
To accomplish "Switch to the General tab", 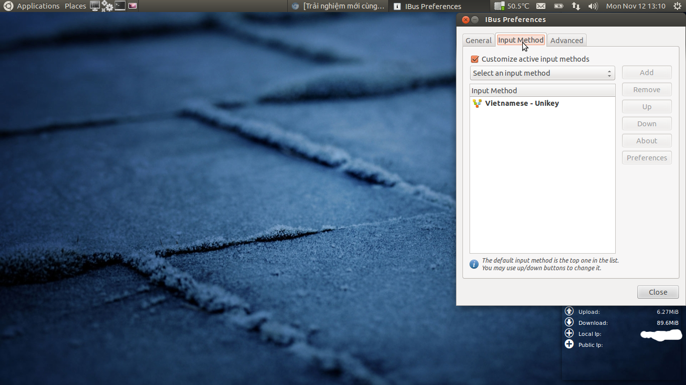I will 479,41.
